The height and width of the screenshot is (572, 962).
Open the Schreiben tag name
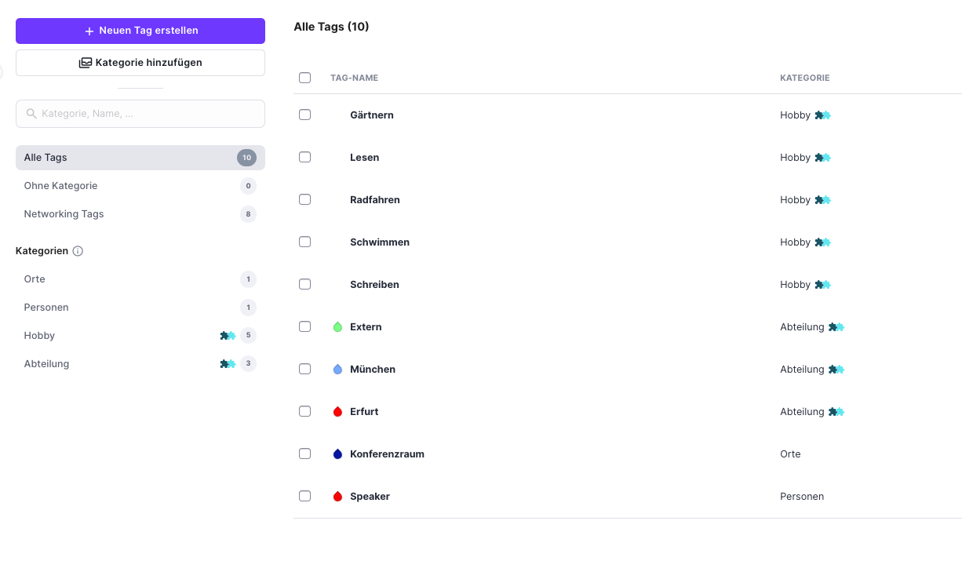[375, 285]
